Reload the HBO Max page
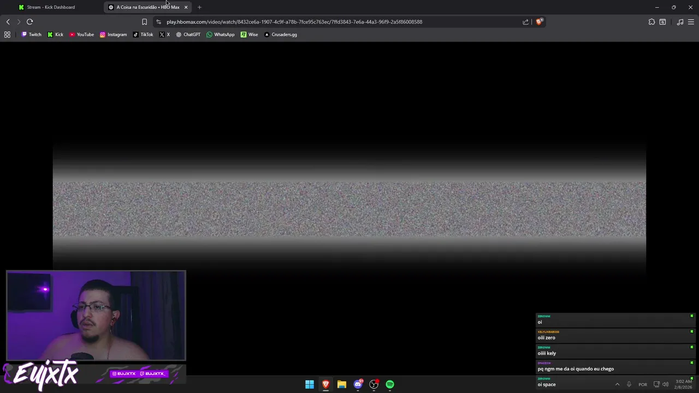 [x=29, y=22]
